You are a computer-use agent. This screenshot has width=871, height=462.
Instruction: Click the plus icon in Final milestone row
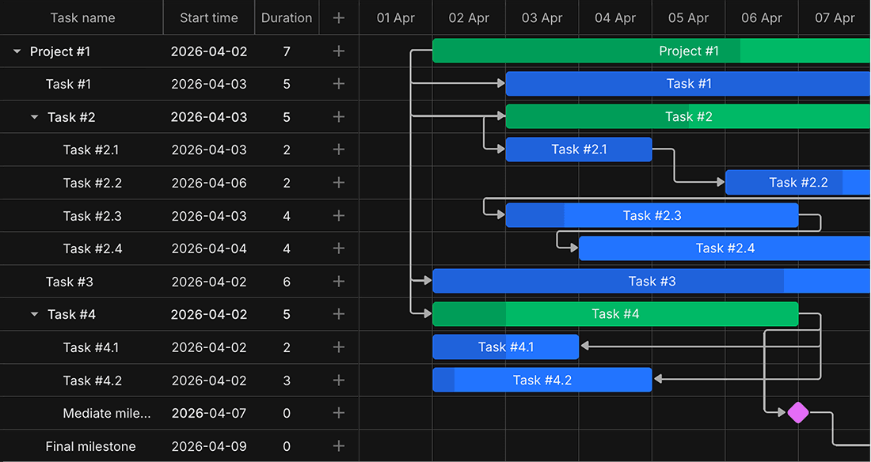coord(339,446)
